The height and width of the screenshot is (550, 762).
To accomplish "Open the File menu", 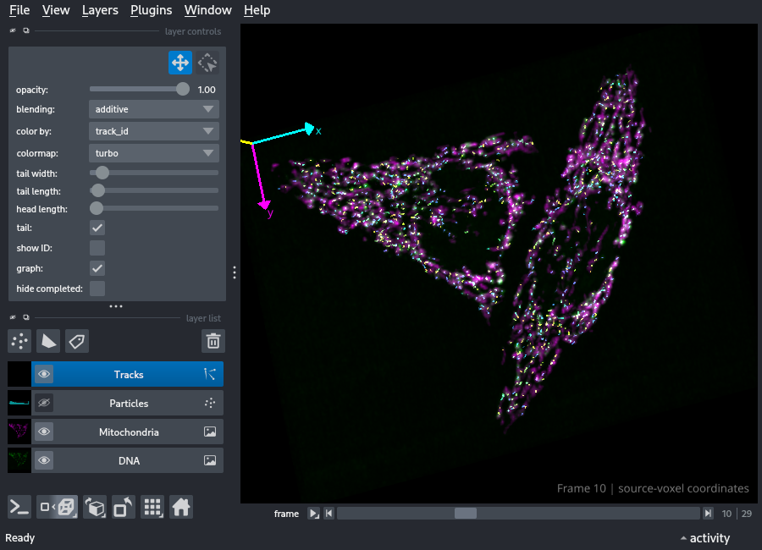I will pyautogui.click(x=19, y=10).
